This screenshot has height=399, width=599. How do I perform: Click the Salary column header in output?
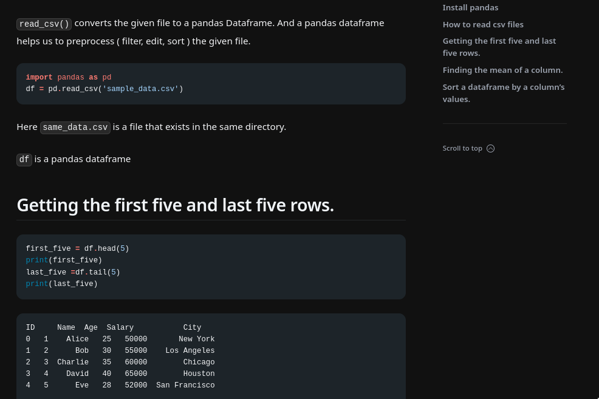coord(120,327)
